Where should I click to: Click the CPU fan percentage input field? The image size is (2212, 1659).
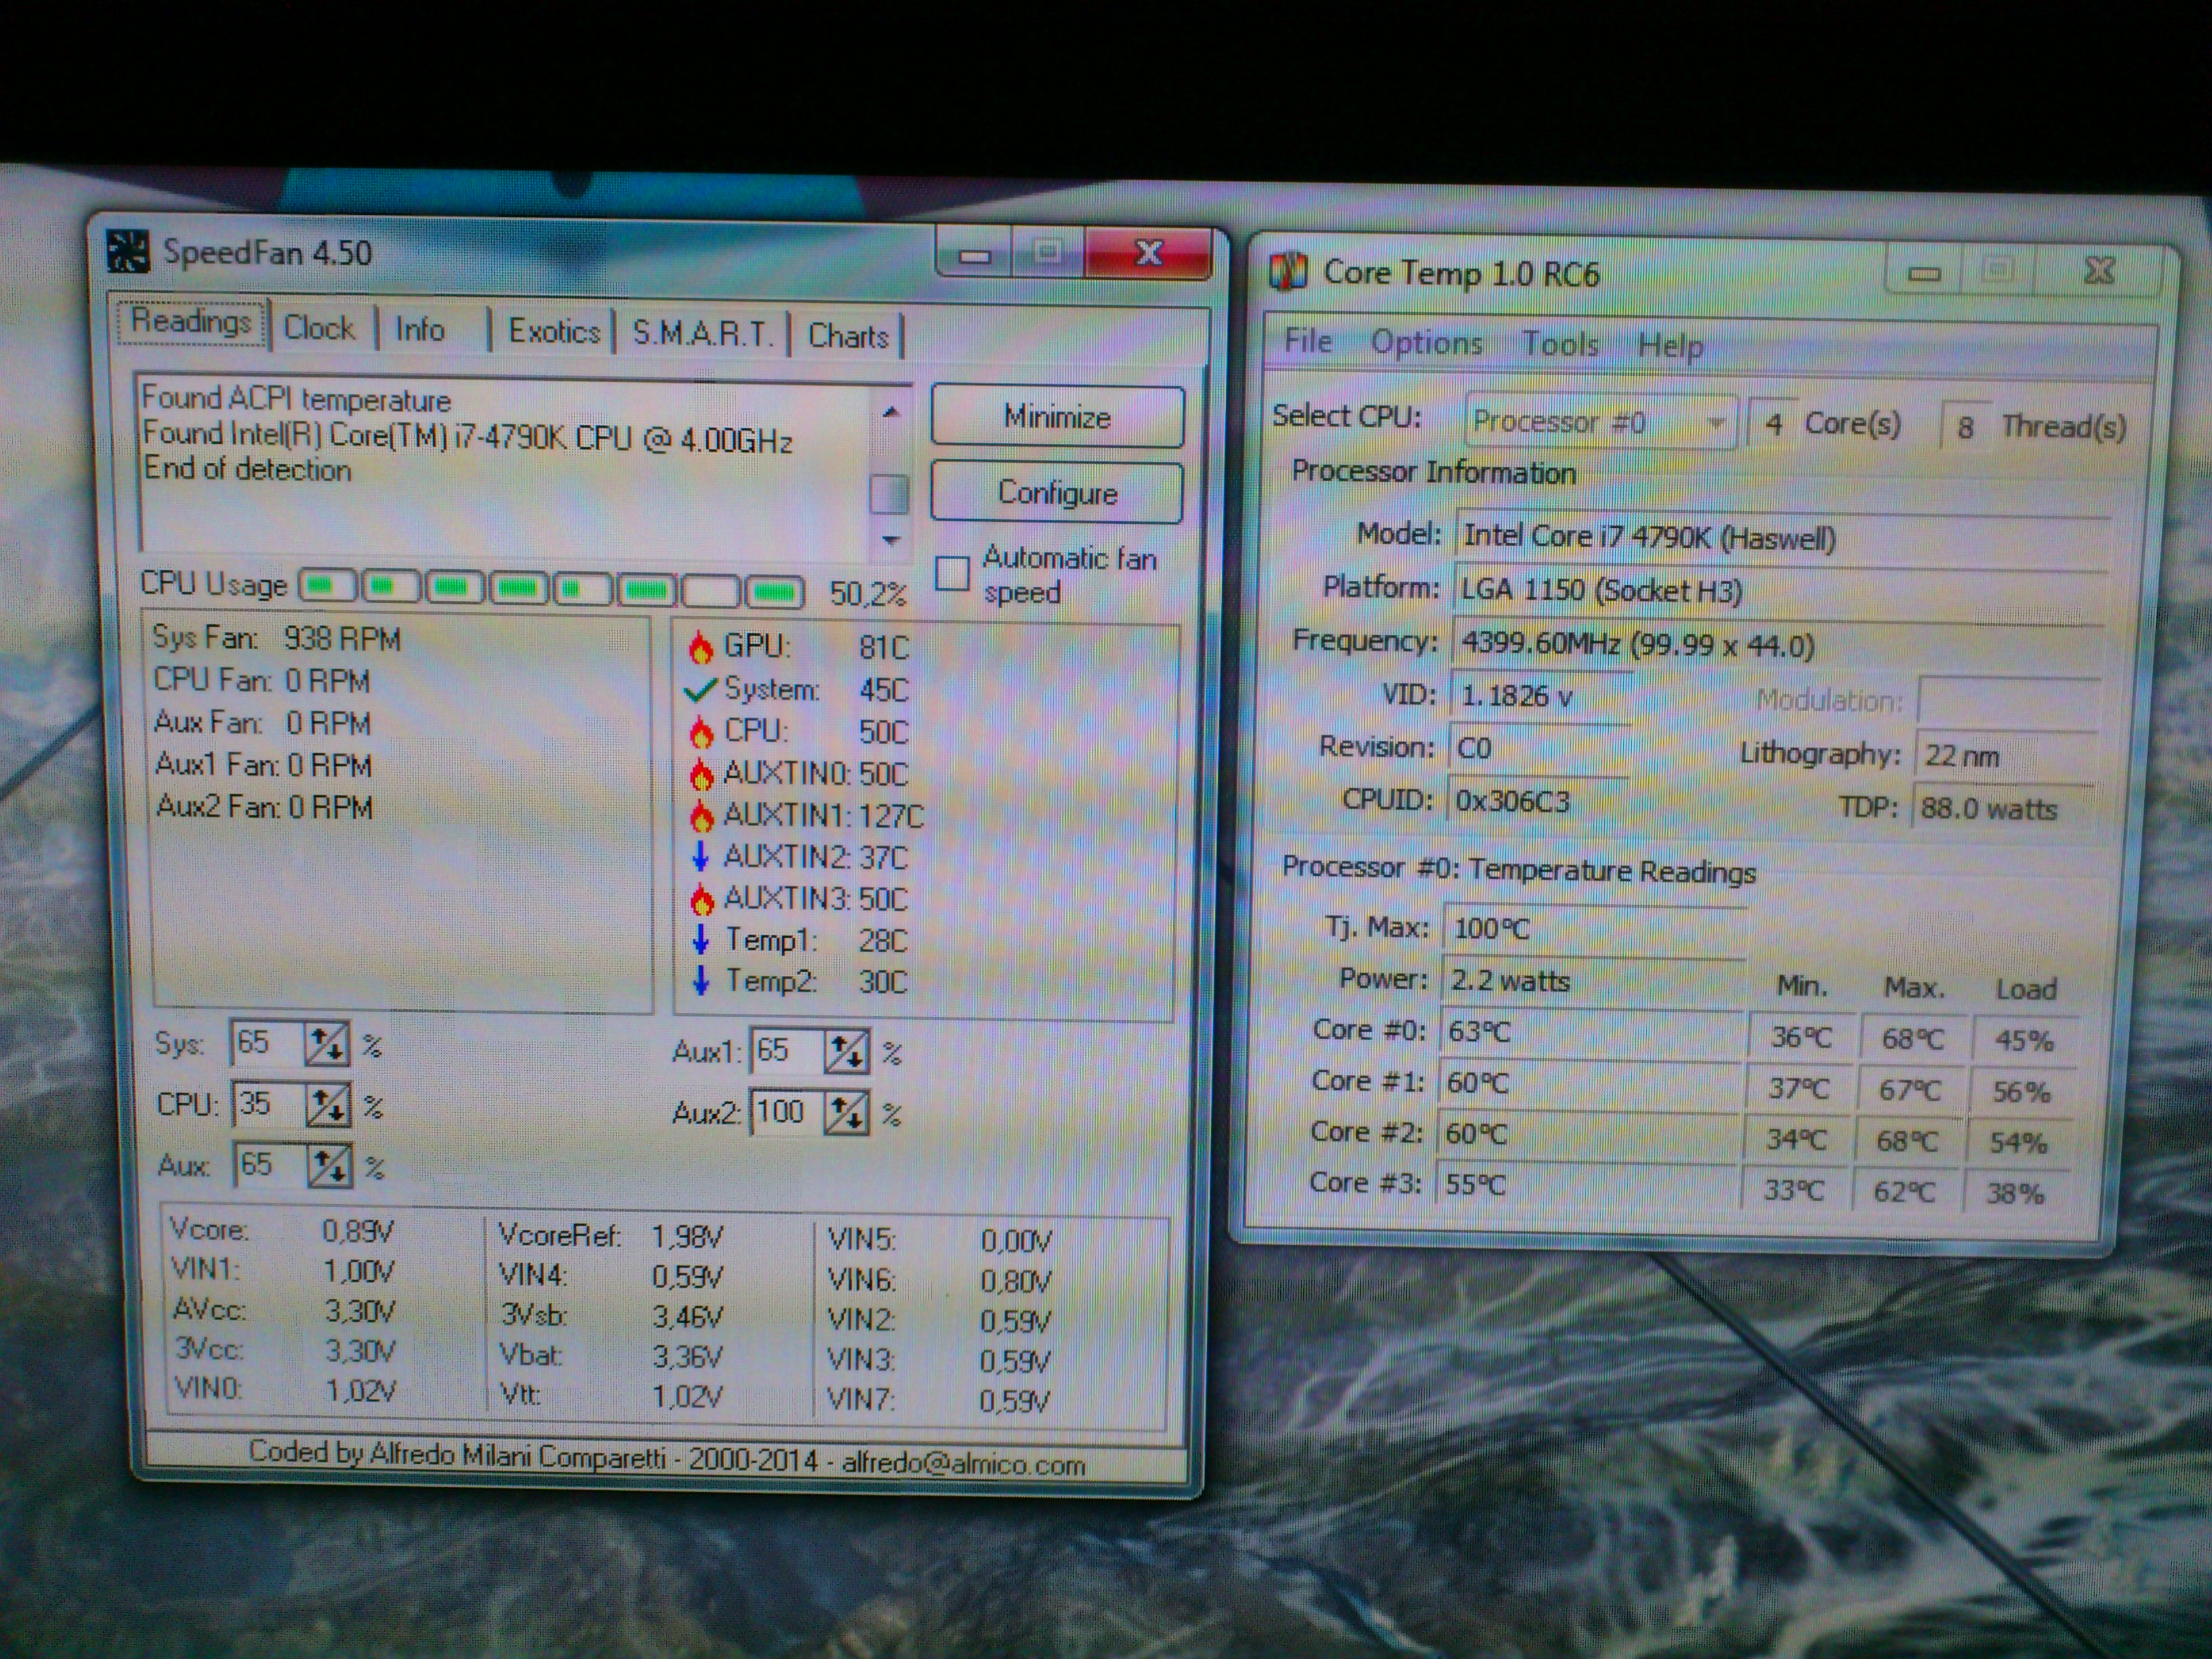tap(268, 1104)
